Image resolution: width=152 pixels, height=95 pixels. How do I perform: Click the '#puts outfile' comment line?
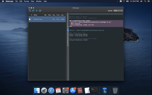[x=75, y=24]
